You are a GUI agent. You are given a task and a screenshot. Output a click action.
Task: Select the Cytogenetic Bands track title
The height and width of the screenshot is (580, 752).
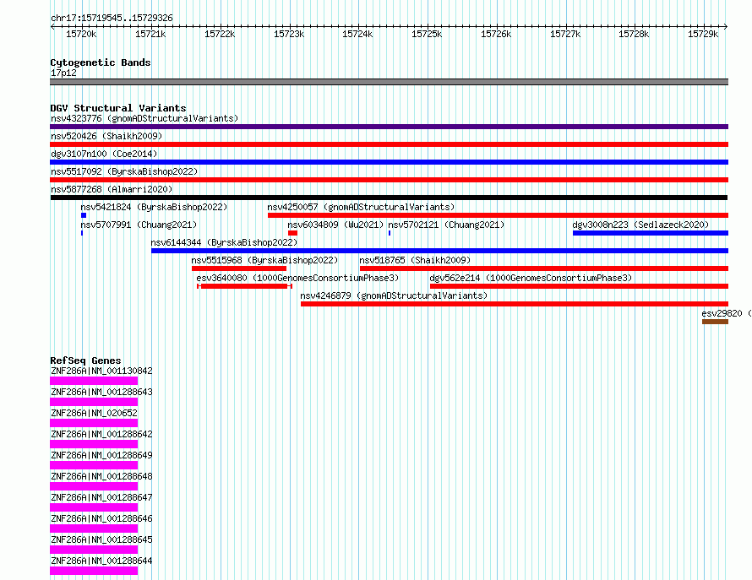101,62
